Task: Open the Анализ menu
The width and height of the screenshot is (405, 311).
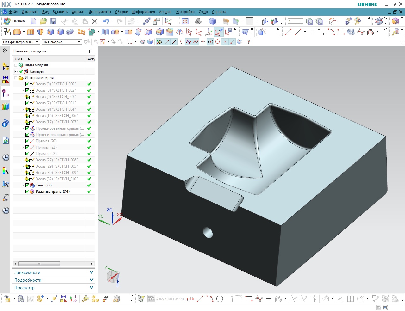Action: (165, 12)
